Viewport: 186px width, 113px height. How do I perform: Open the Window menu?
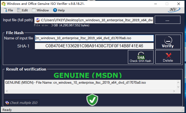pos(40,10)
